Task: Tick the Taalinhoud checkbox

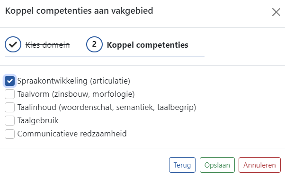Action: [9, 107]
